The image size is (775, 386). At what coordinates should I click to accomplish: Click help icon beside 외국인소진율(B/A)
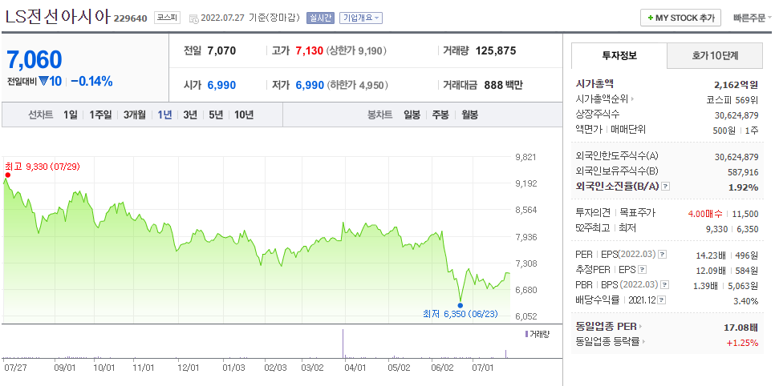[x=665, y=187]
